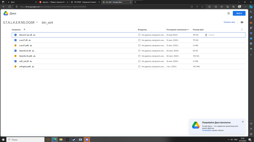Click the Скачать все link
The image size is (254, 142).
pos(229,22)
